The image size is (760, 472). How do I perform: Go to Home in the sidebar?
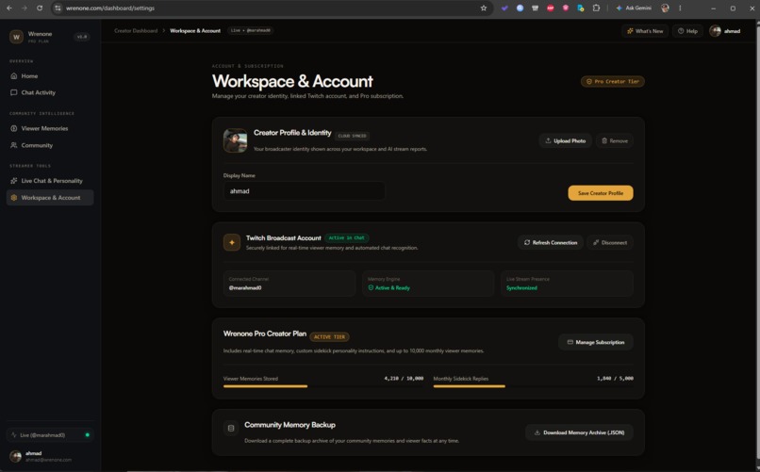pyautogui.click(x=50, y=76)
